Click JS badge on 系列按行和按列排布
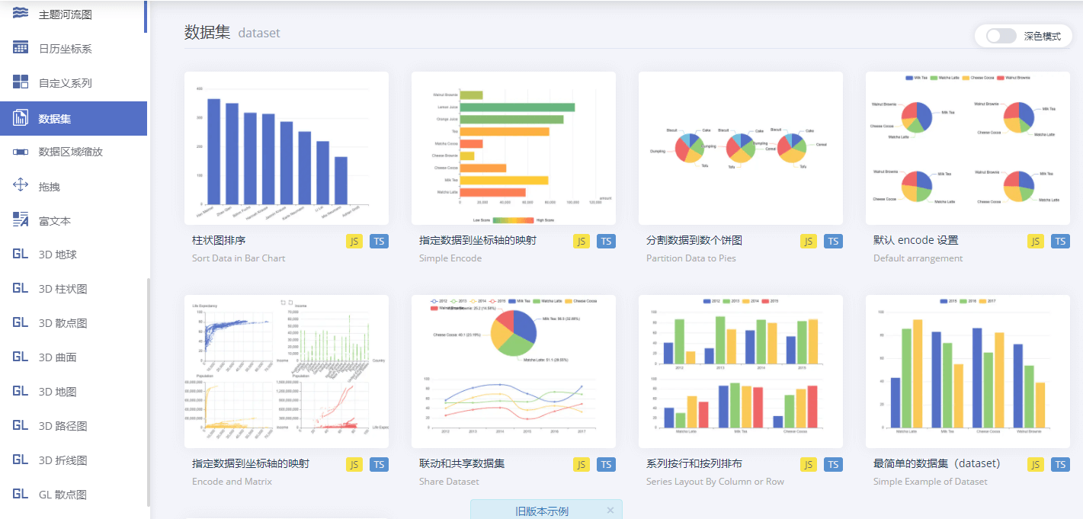Screen dimensions: 1083x519 [808, 464]
